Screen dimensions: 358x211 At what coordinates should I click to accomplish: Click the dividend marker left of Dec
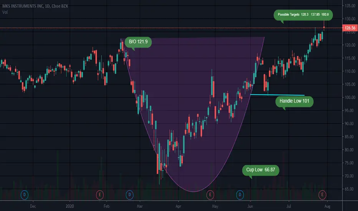(x=25, y=195)
